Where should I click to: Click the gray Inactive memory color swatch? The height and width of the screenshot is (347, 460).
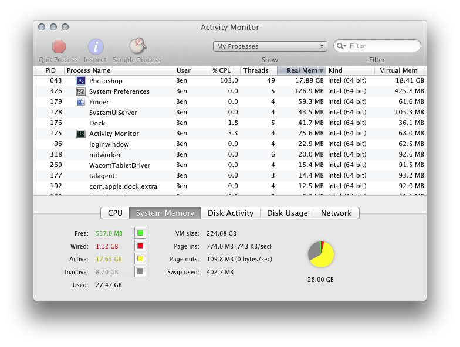[140, 272]
